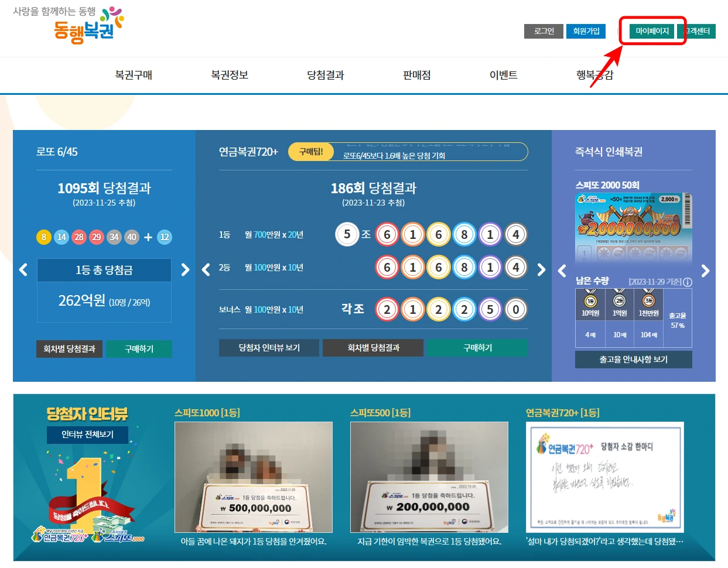Click 당첨자 인터뷰 보기 on the pension lottery panel
This screenshot has width=728, height=568.
pos(268,347)
